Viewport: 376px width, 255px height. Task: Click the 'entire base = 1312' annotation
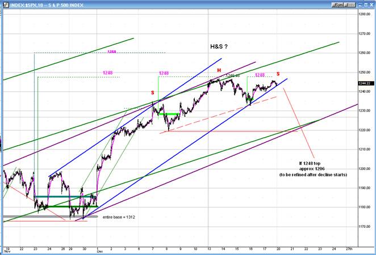pos(119,217)
